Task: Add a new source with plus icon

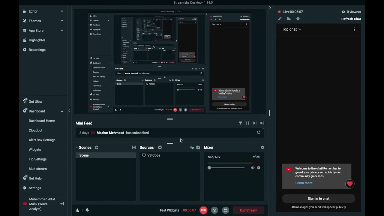Action: [160, 148]
